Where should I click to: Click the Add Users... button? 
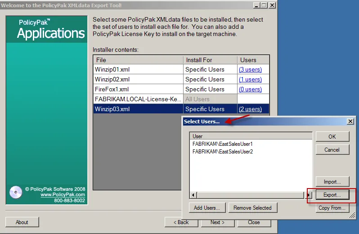[x=207, y=207]
